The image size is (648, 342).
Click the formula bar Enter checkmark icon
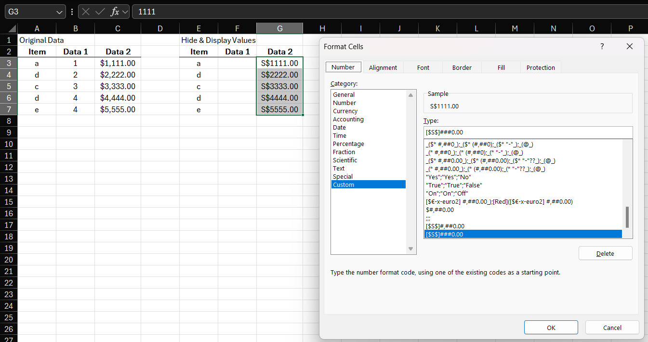point(100,12)
